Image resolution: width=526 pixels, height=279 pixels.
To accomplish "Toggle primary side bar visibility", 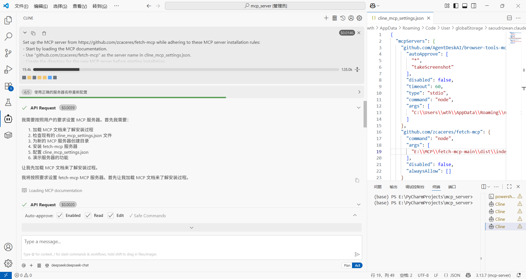I will coord(456,6).
